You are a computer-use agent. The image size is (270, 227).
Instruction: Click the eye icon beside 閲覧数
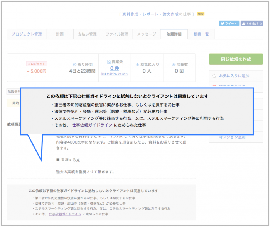(x=174, y=64)
